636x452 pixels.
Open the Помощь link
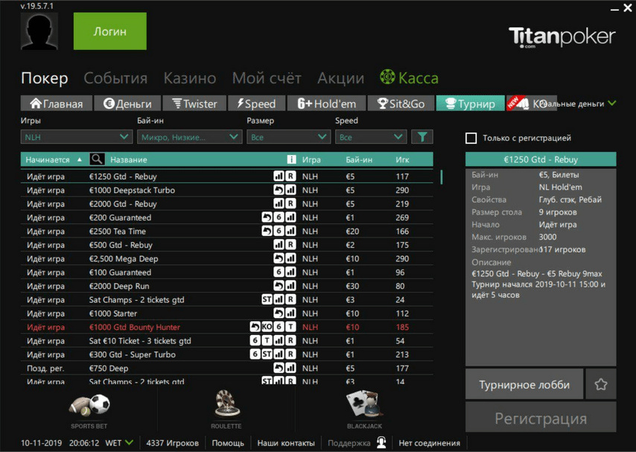point(228,442)
